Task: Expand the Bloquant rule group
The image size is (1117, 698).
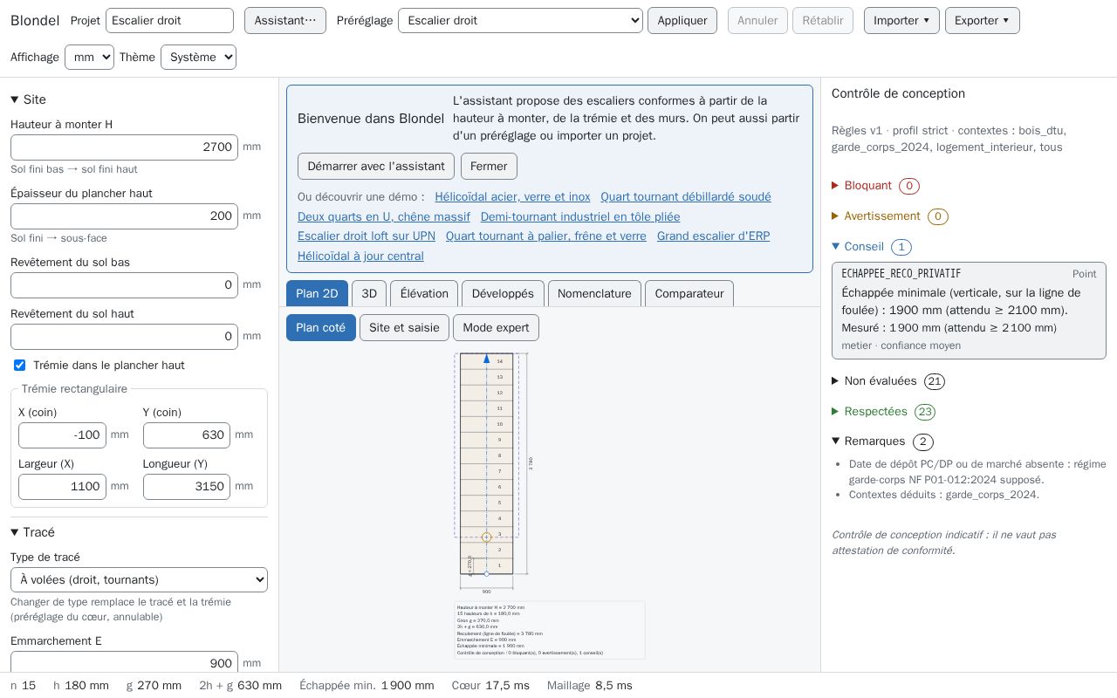Action: 875,186
